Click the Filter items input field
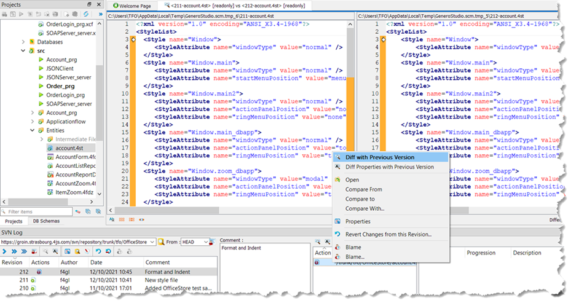The image size is (571, 303). click(x=36, y=211)
